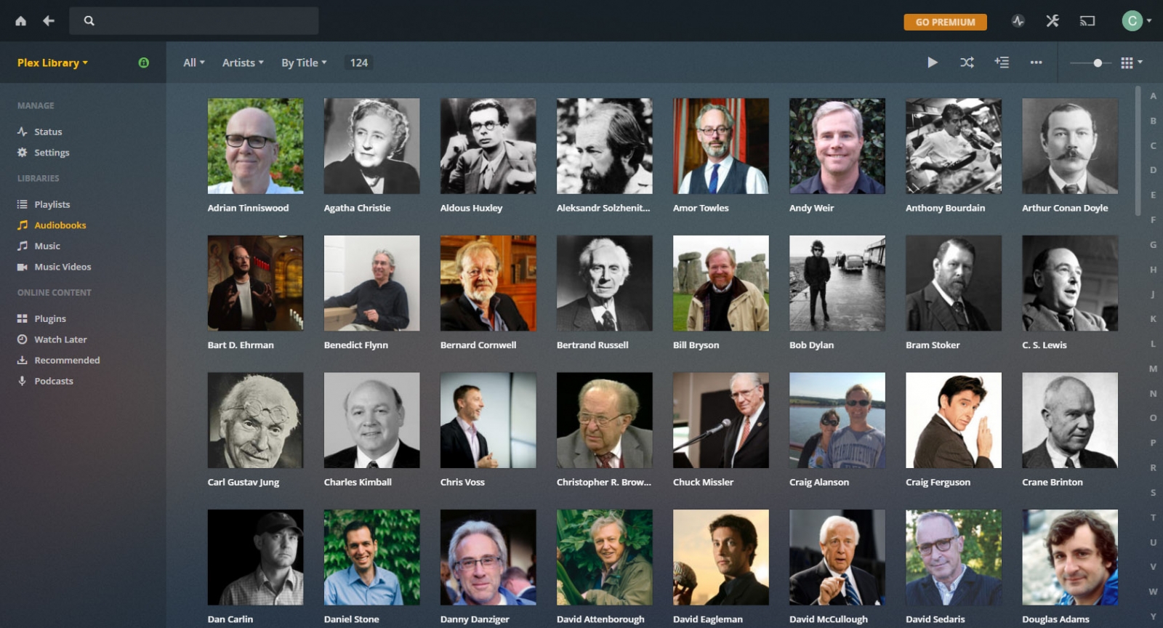Click the Bernard Cornwell portrait
The width and height of the screenshot is (1163, 628).
(488, 283)
